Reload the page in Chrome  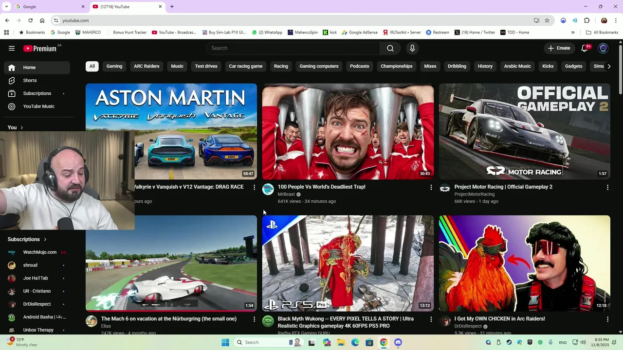coord(30,20)
